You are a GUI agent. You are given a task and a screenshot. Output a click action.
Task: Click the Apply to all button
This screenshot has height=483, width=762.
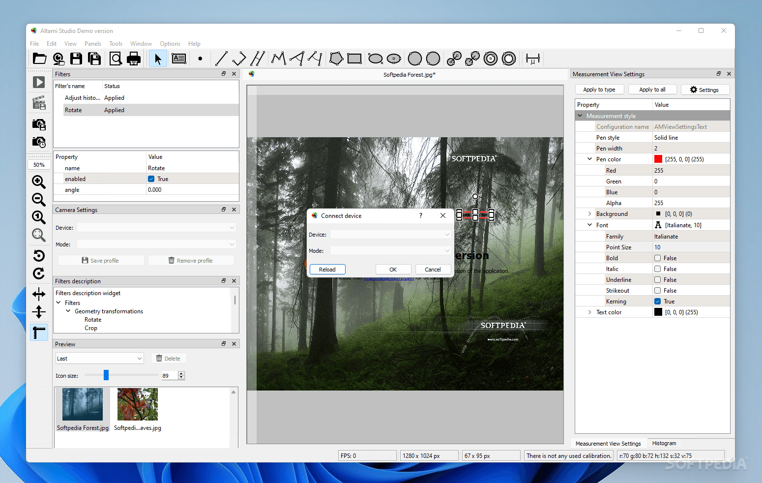652,90
